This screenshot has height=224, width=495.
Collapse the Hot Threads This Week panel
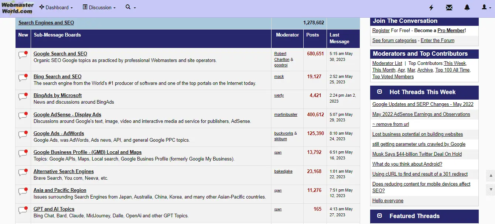point(379,92)
